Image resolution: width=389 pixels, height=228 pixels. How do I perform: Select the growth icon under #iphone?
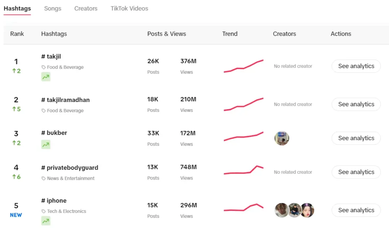pyautogui.click(x=46, y=221)
